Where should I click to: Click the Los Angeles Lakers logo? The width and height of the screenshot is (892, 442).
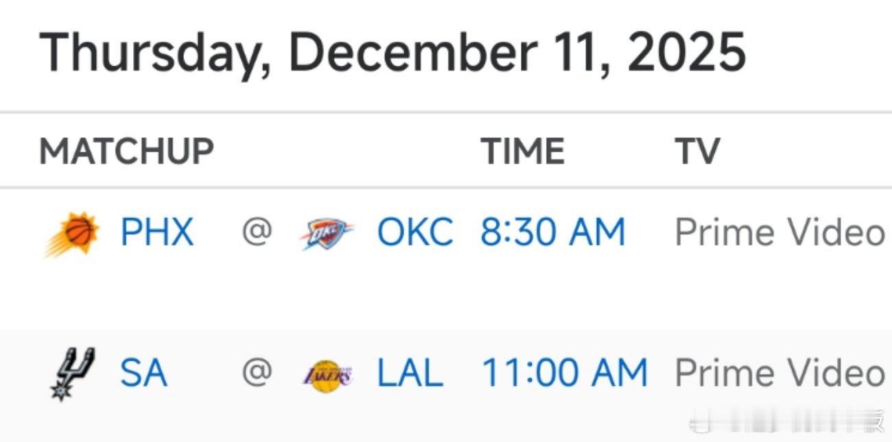327,375
